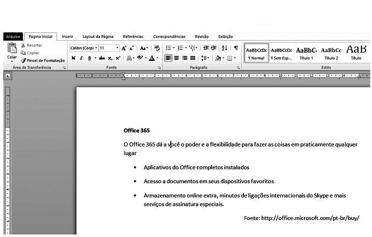The height and width of the screenshot is (237, 372).
Task: Click the borders grid icon
Action: point(230,58)
